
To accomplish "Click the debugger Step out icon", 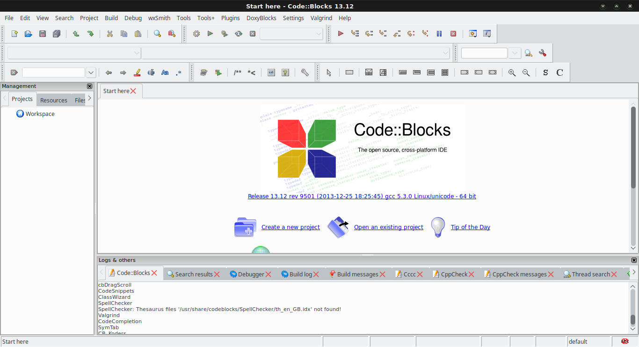I will coord(397,34).
